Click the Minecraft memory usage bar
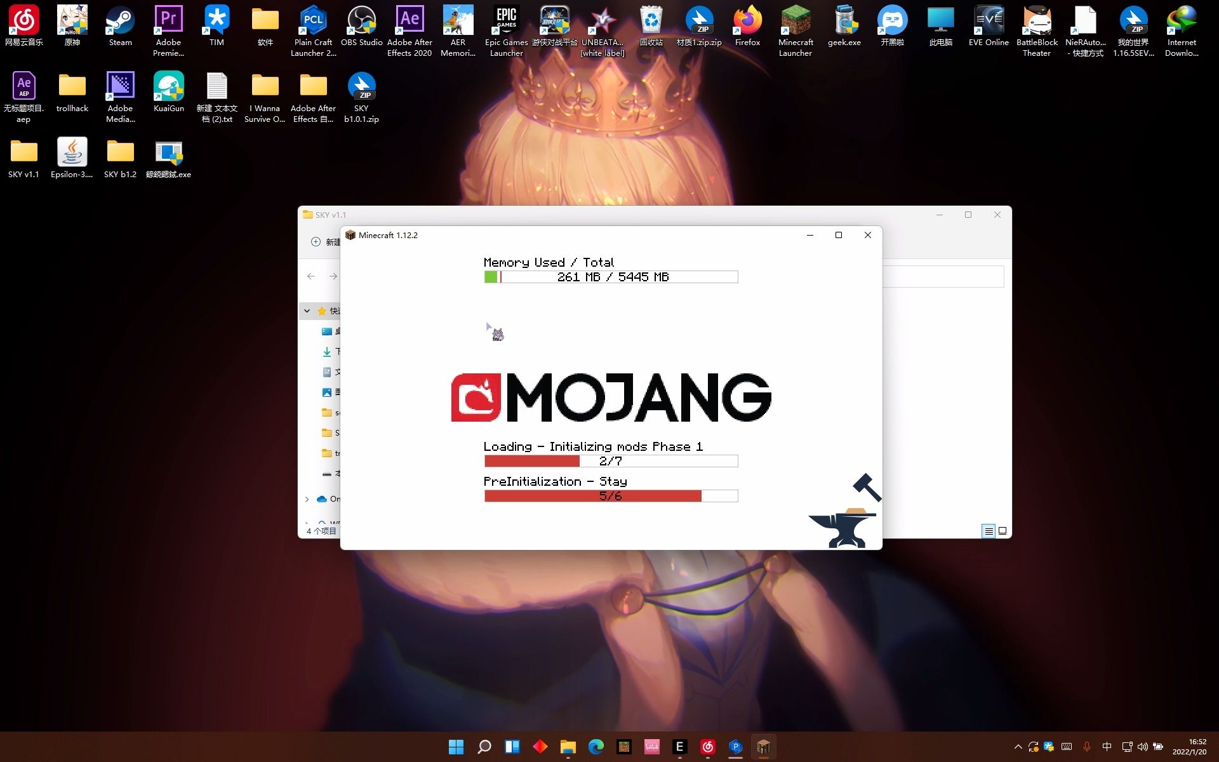1219x762 pixels. tap(611, 277)
